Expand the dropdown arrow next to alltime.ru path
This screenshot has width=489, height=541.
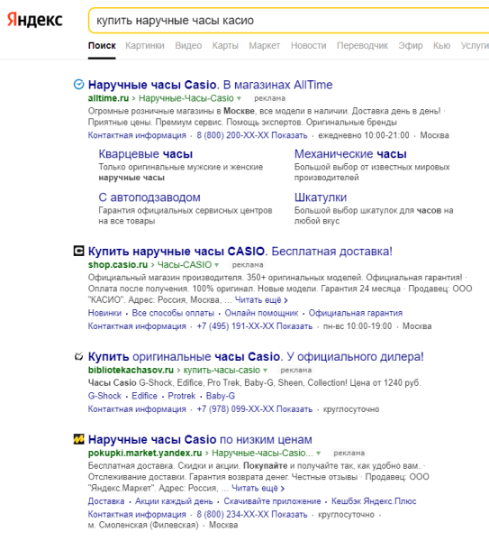pyautogui.click(x=239, y=98)
